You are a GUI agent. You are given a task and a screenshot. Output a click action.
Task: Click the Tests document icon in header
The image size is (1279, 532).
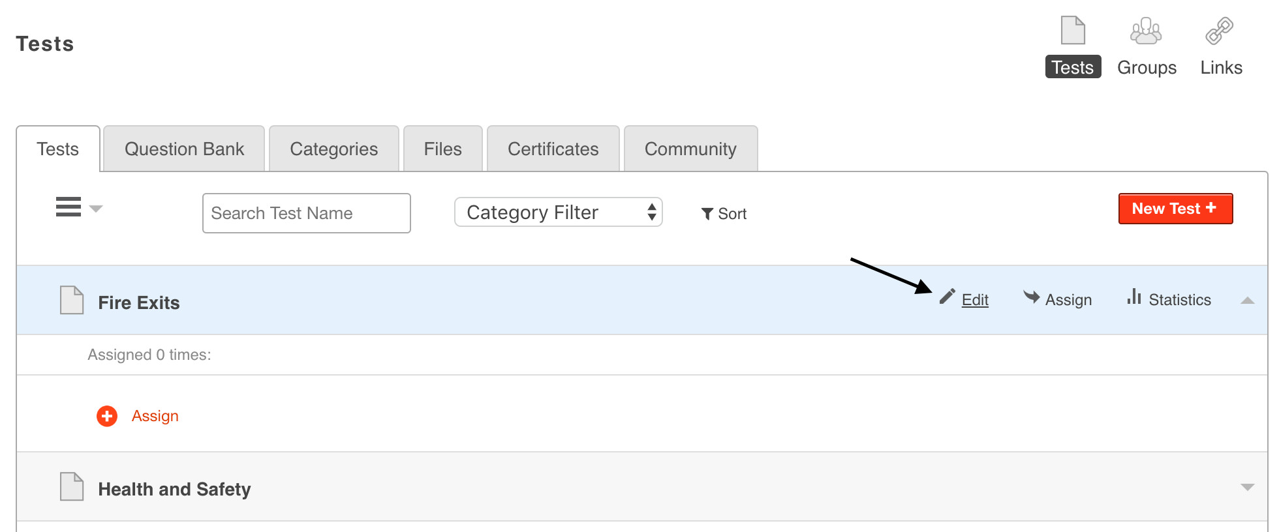[x=1072, y=31]
